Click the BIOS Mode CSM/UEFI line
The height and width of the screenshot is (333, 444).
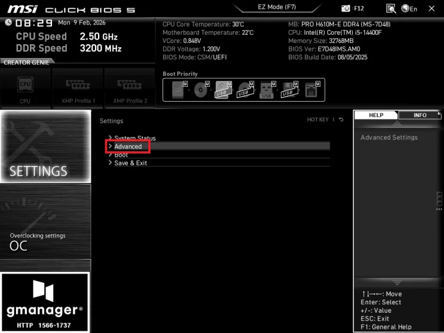[195, 57]
